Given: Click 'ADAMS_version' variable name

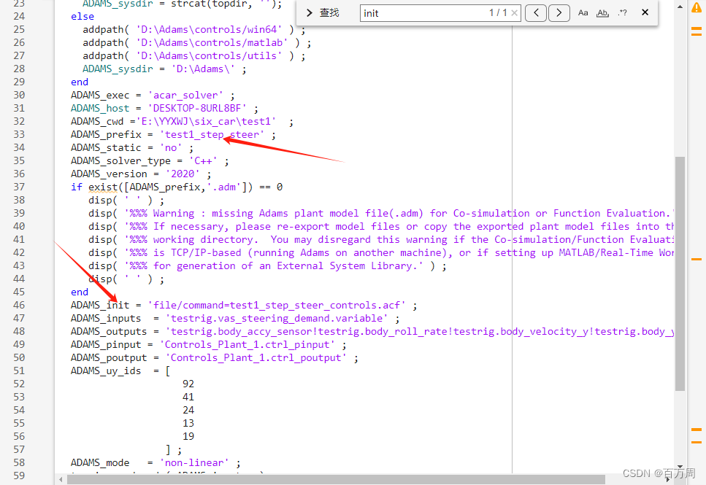Looking at the screenshot, I should (x=109, y=174).
